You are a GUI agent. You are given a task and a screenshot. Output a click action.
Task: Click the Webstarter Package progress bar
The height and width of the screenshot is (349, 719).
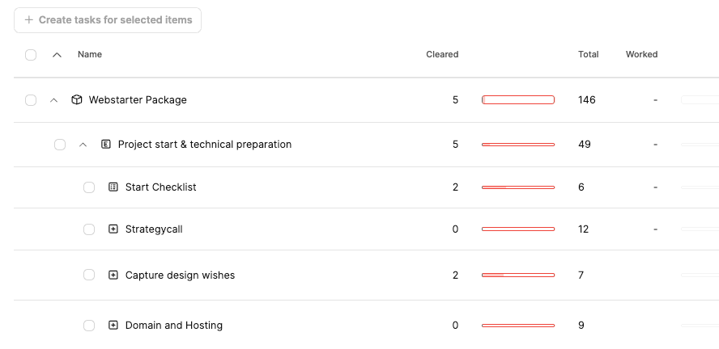coord(518,100)
